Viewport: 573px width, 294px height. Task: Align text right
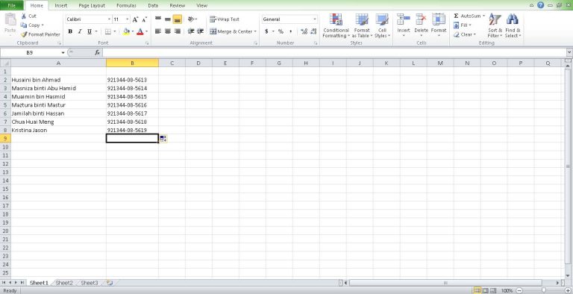pyautogui.click(x=178, y=31)
